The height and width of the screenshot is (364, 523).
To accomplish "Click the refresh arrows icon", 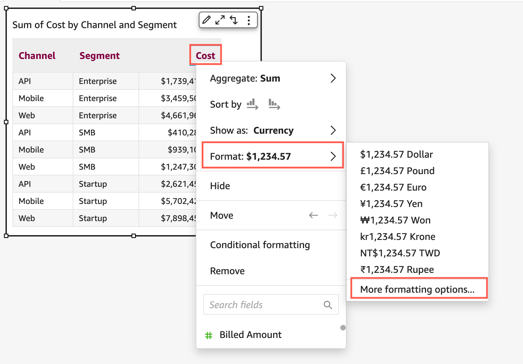I will [234, 20].
